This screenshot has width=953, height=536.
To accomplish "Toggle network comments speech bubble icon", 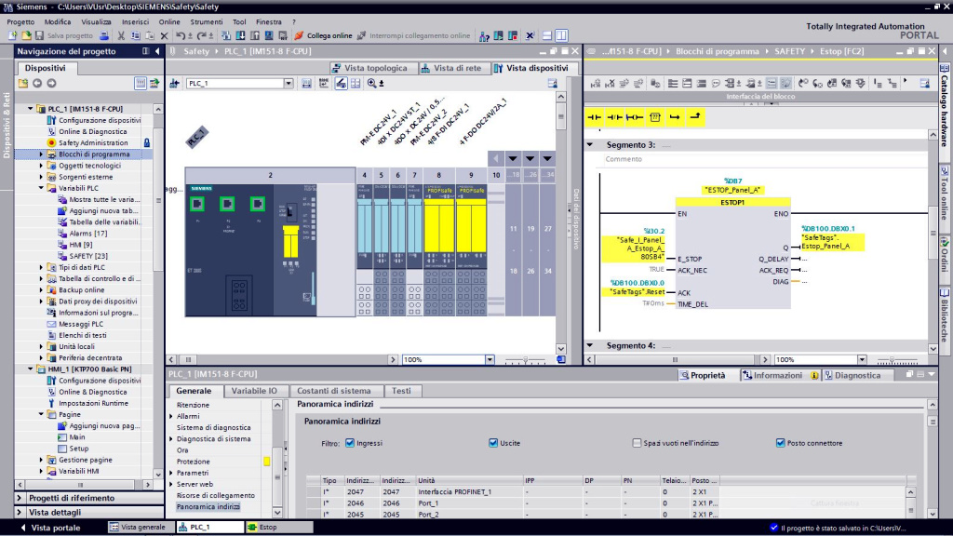I will [716, 83].
